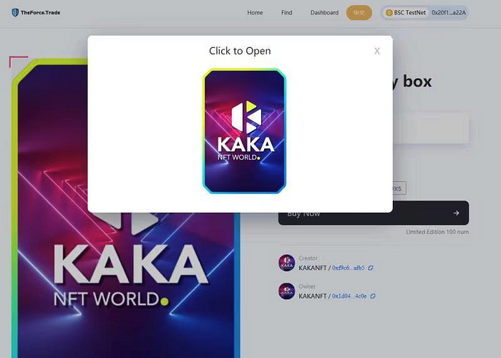
Task: Open creator address link 0xf9c6...afb5
Action: pos(349,268)
